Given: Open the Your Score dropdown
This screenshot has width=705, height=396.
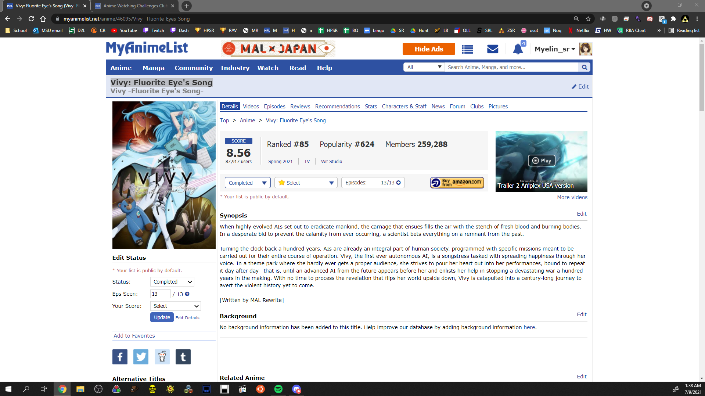Looking at the screenshot, I should pyautogui.click(x=176, y=306).
